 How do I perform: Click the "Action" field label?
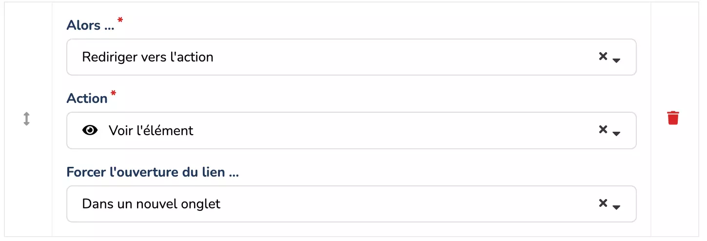[x=87, y=98]
